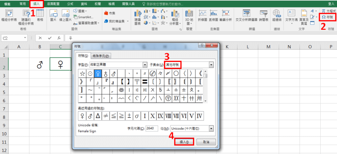
Task: Pick the male sign from recently used symbols
Action: 90,115
